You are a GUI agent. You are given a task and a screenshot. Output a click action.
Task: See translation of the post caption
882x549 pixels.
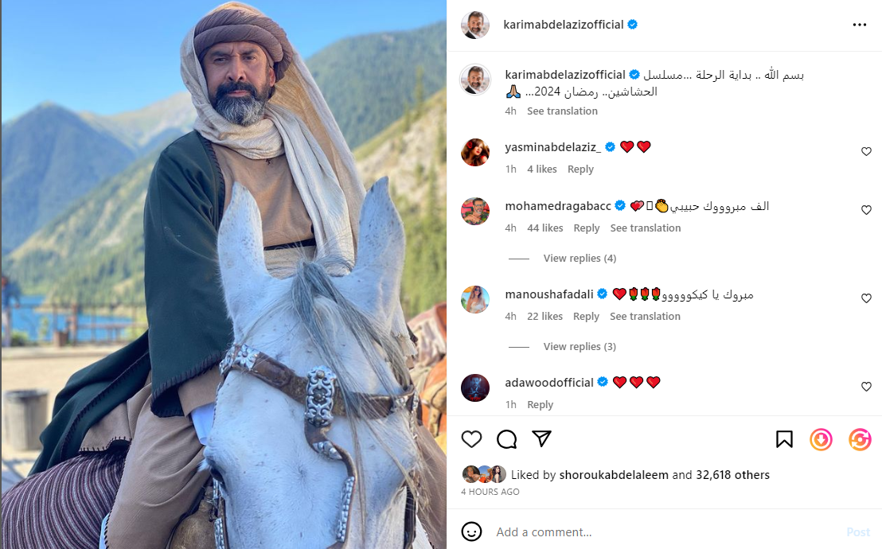(x=562, y=111)
